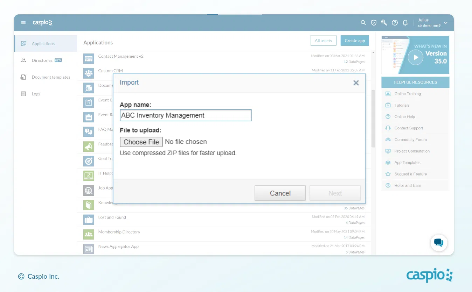Image resolution: width=472 pixels, height=292 pixels.
Task: Click the search magnifier icon
Action: (363, 23)
